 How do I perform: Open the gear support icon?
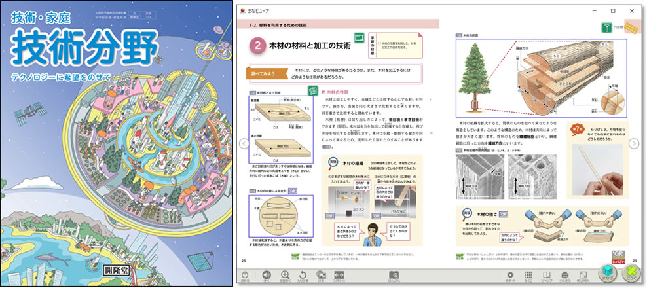510,275
